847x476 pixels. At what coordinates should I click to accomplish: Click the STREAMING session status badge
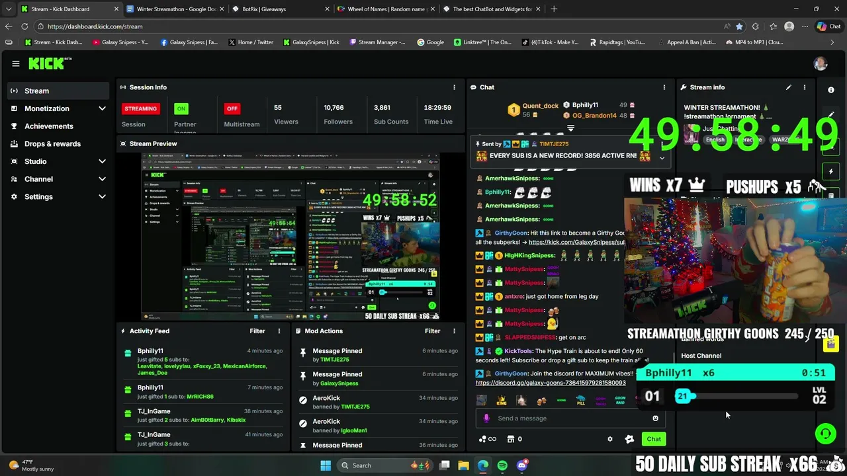pos(140,108)
